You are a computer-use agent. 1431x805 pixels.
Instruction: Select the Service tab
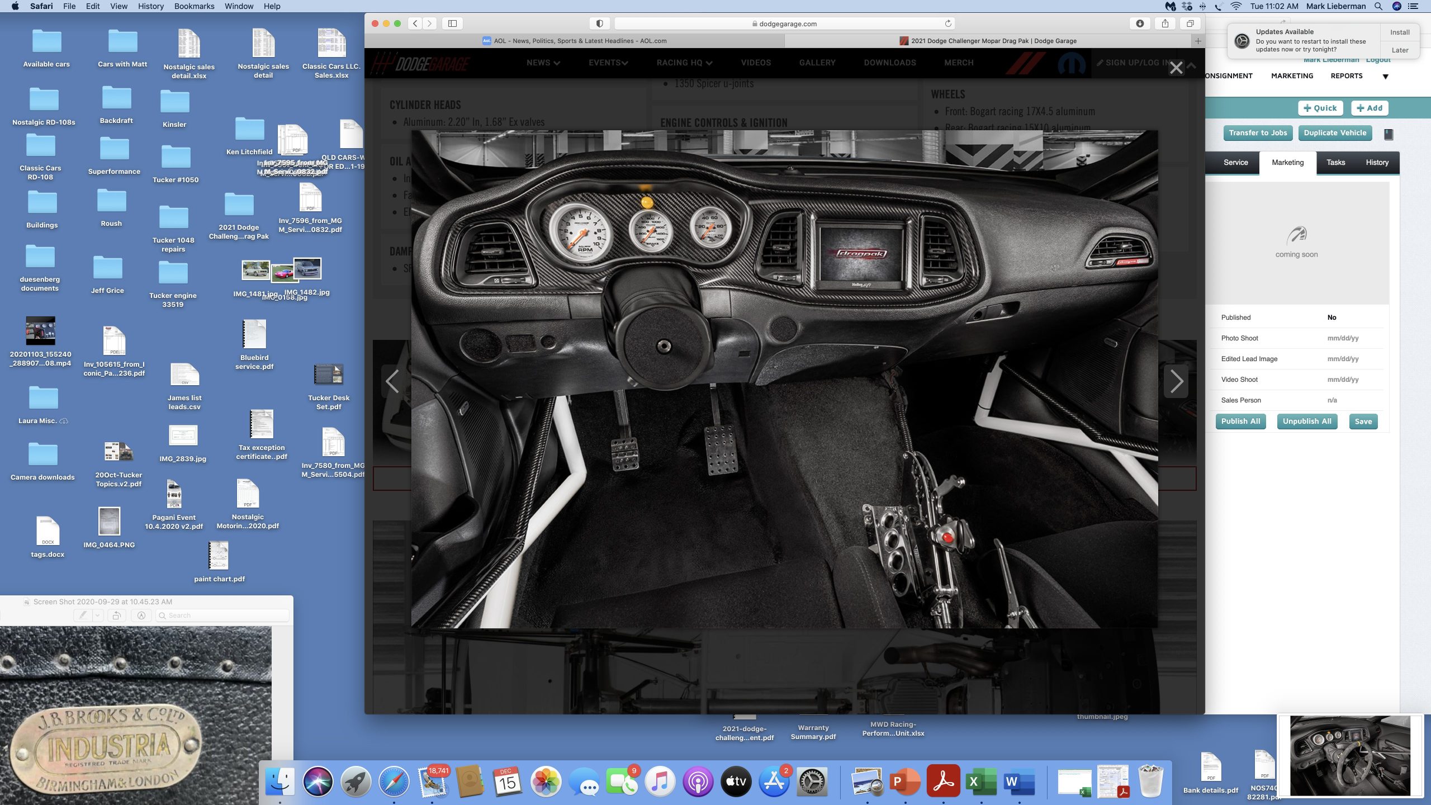[1235, 163]
